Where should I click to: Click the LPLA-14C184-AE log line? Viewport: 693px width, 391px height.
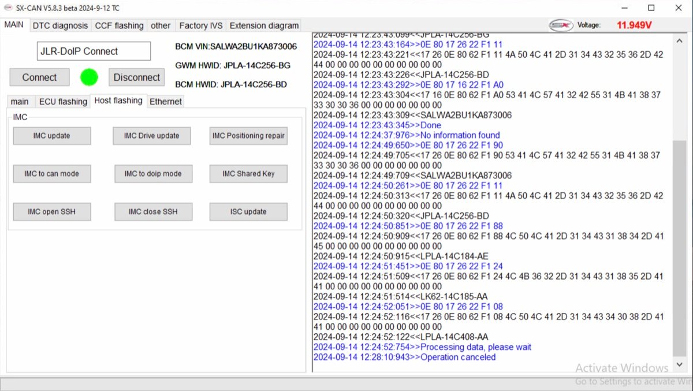point(401,256)
